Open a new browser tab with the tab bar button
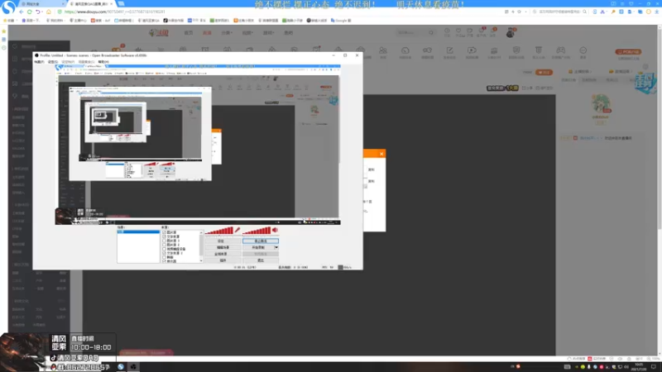The height and width of the screenshot is (372, 662). (121, 4)
